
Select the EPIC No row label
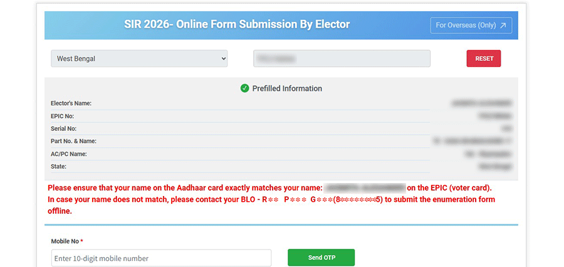coord(63,116)
